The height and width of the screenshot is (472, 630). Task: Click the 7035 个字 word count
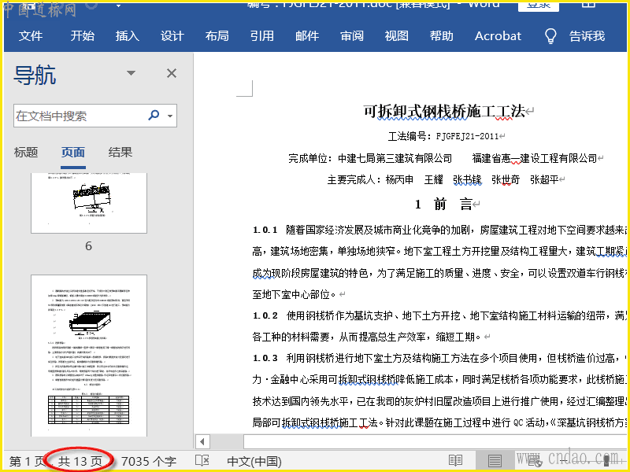pos(149,460)
